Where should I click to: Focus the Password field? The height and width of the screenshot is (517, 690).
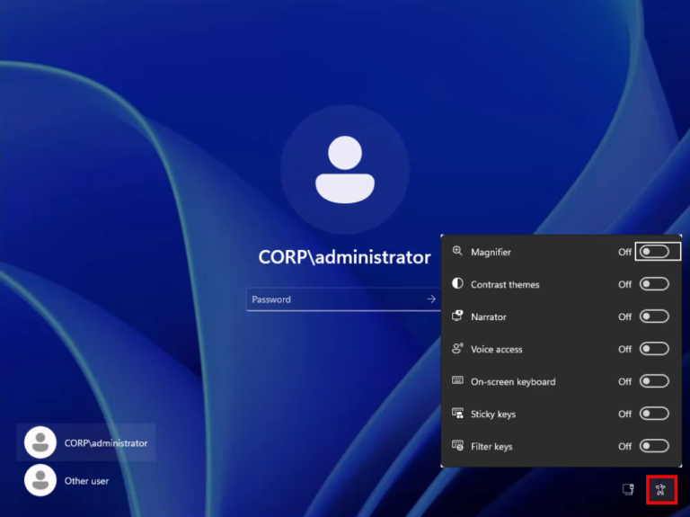click(x=343, y=299)
